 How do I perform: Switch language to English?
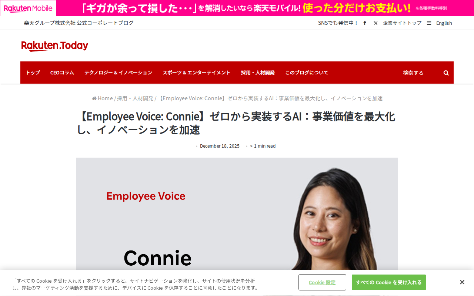[x=444, y=23]
